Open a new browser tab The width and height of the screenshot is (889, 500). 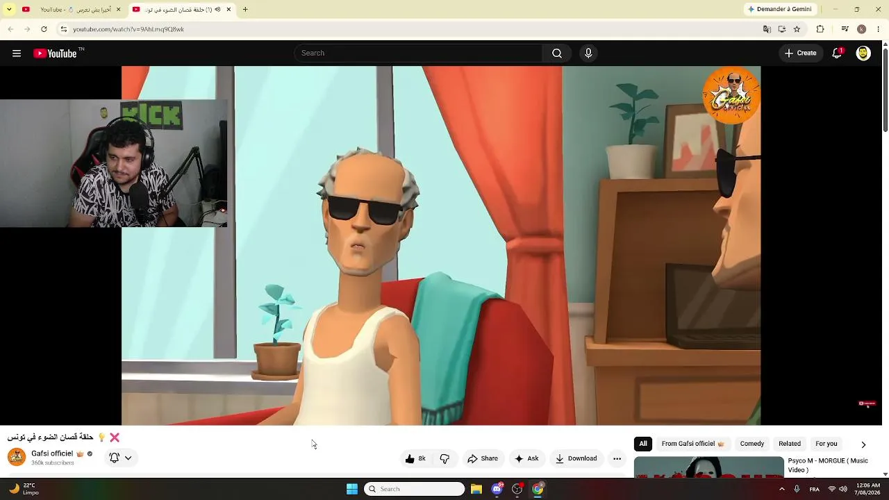coord(245,10)
